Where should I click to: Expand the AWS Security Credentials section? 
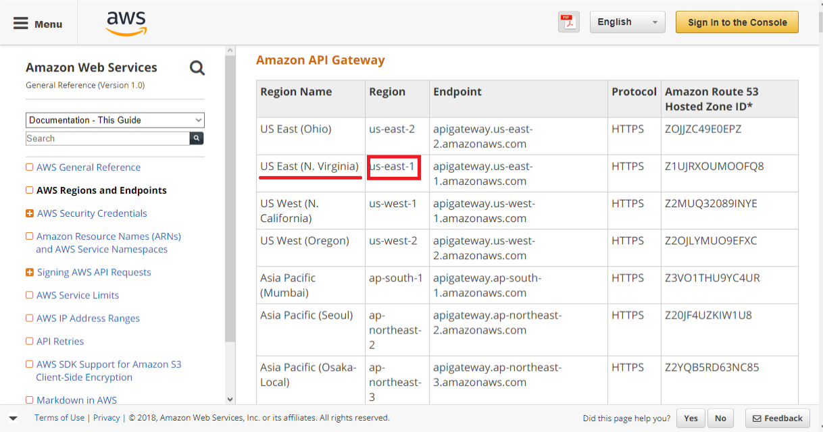click(x=30, y=213)
